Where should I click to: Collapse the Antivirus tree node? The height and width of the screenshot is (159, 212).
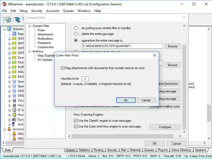point(29,51)
